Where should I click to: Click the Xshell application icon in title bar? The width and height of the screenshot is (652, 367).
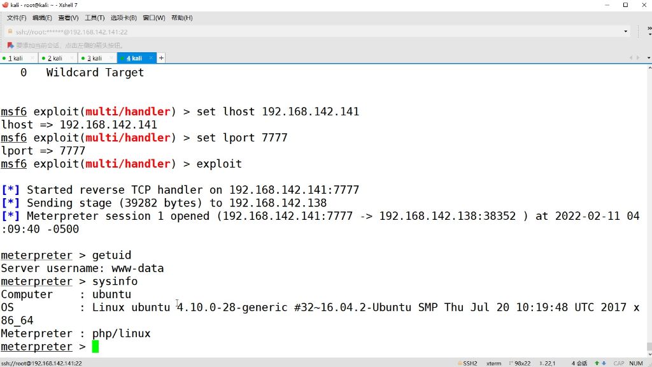pyautogui.click(x=5, y=5)
